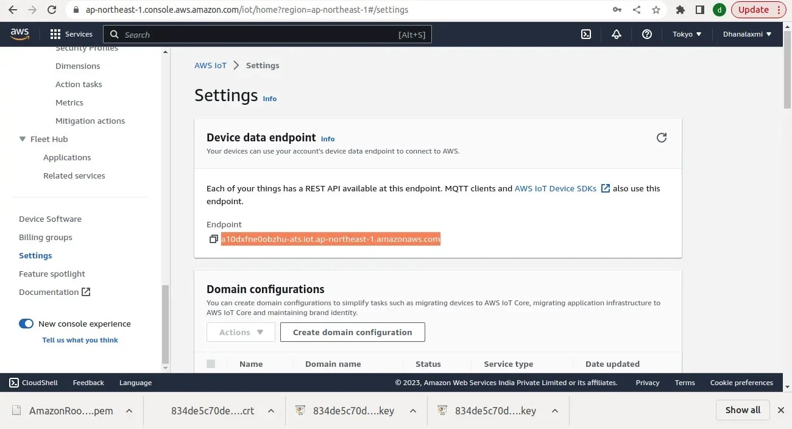Sort the domain table by Domain name

pos(333,364)
